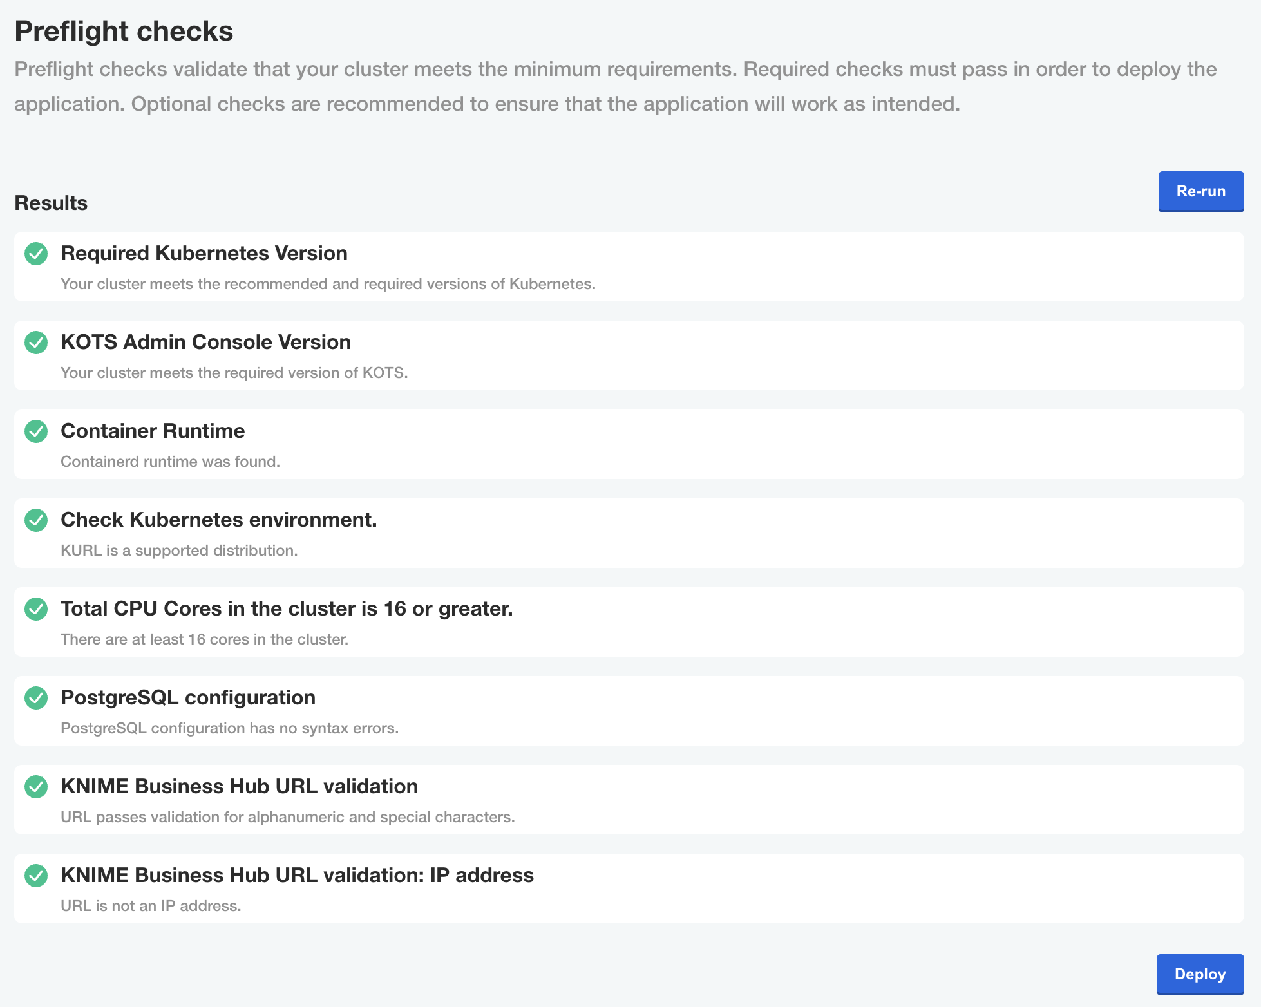Click the Container Runtime success checkmark
The image size is (1261, 1007).
[x=36, y=431]
